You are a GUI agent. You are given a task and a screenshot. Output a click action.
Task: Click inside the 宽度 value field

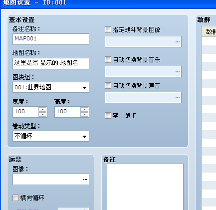pyautogui.click(x=26, y=112)
